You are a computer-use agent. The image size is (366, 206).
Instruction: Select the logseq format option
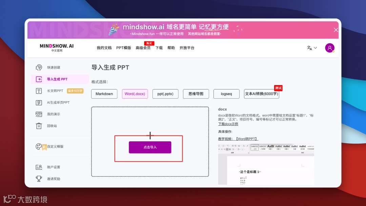tap(226, 94)
